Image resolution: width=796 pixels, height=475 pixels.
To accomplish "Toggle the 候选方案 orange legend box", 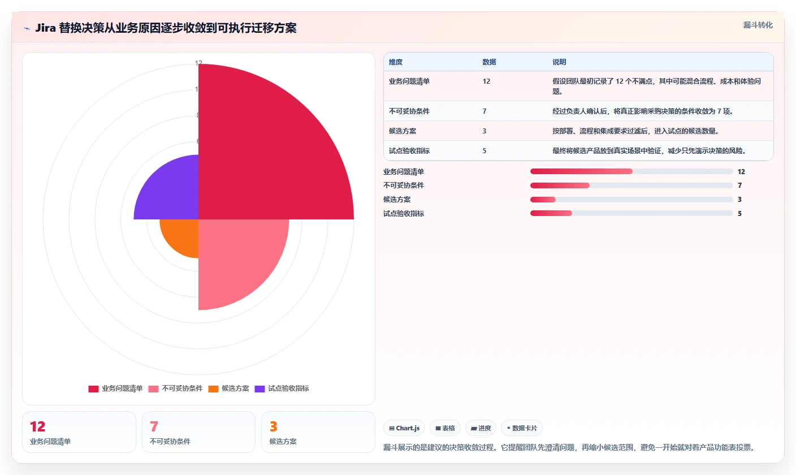I will pos(213,388).
